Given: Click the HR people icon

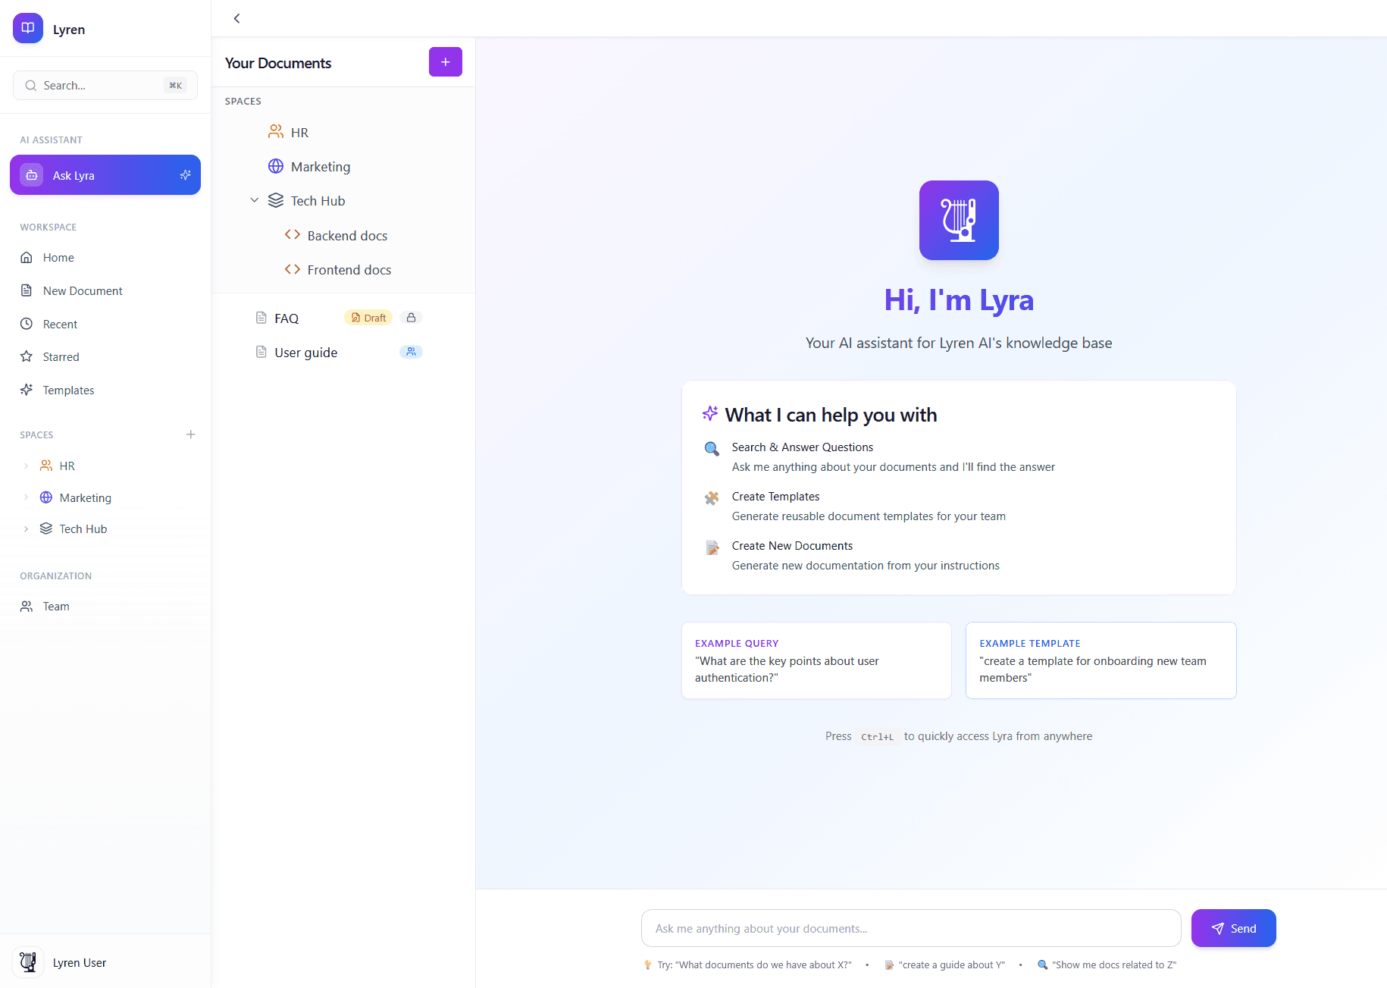Looking at the screenshot, I should point(275,131).
